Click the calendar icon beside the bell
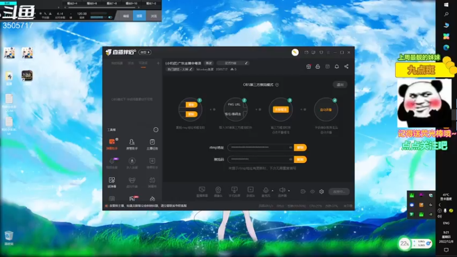Image resolution: width=457 pixels, height=257 pixels. click(x=327, y=66)
